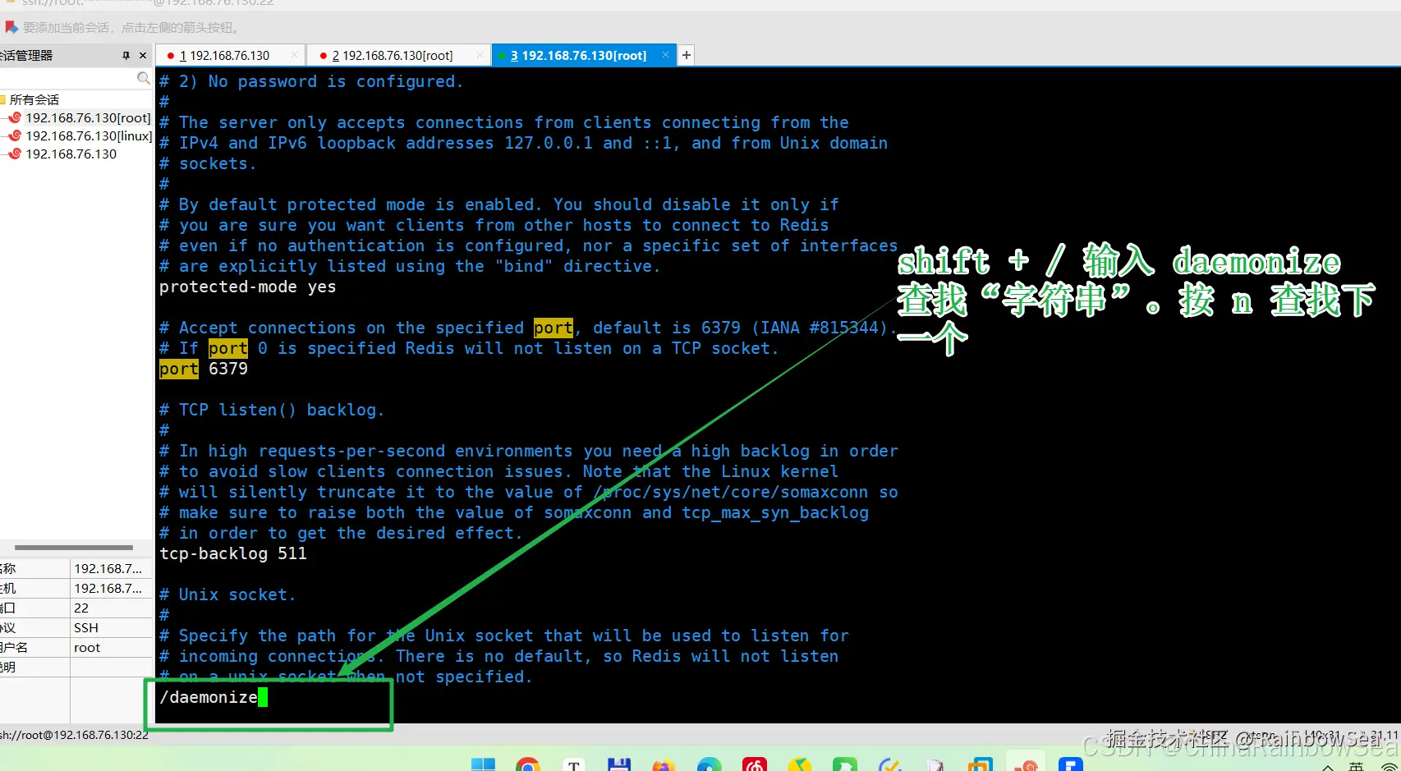Viewport: 1401px width, 771px height.
Task: Click the session panel horizontal scrollbar
Action: point(74,547)
